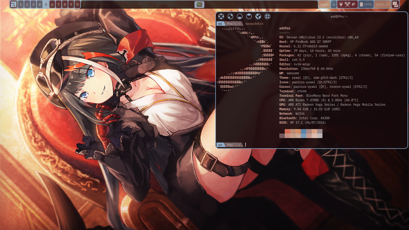Switch to workspace tag 0
This screenshot has height=230, width=409.
tap(77, 4)
